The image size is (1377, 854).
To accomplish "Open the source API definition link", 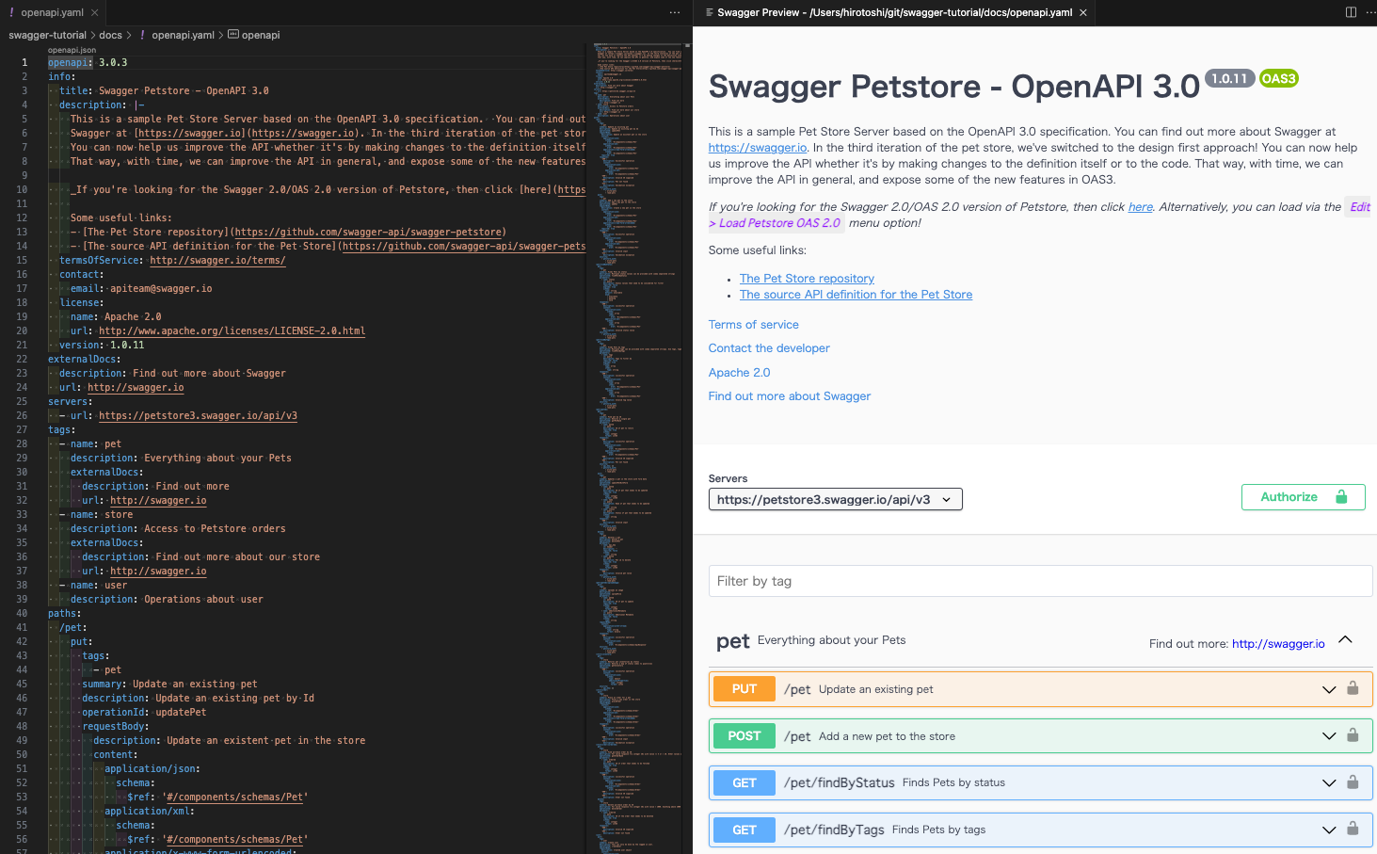I will (856, 295).
